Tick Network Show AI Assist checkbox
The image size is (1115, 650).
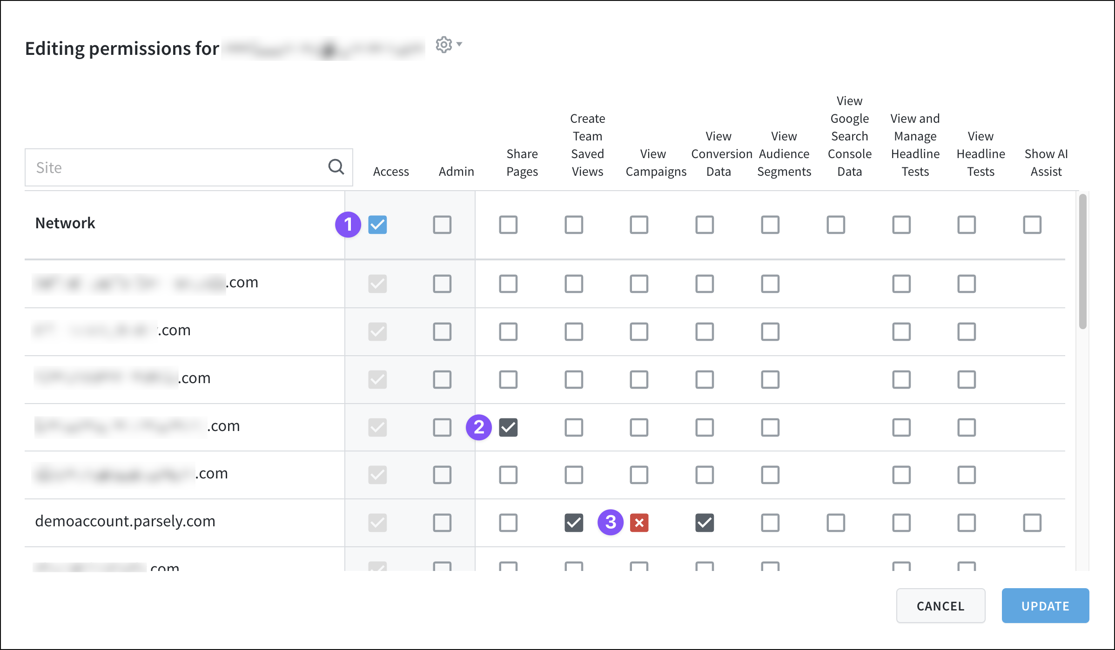pyautogui.click(x=1032, y=225)
